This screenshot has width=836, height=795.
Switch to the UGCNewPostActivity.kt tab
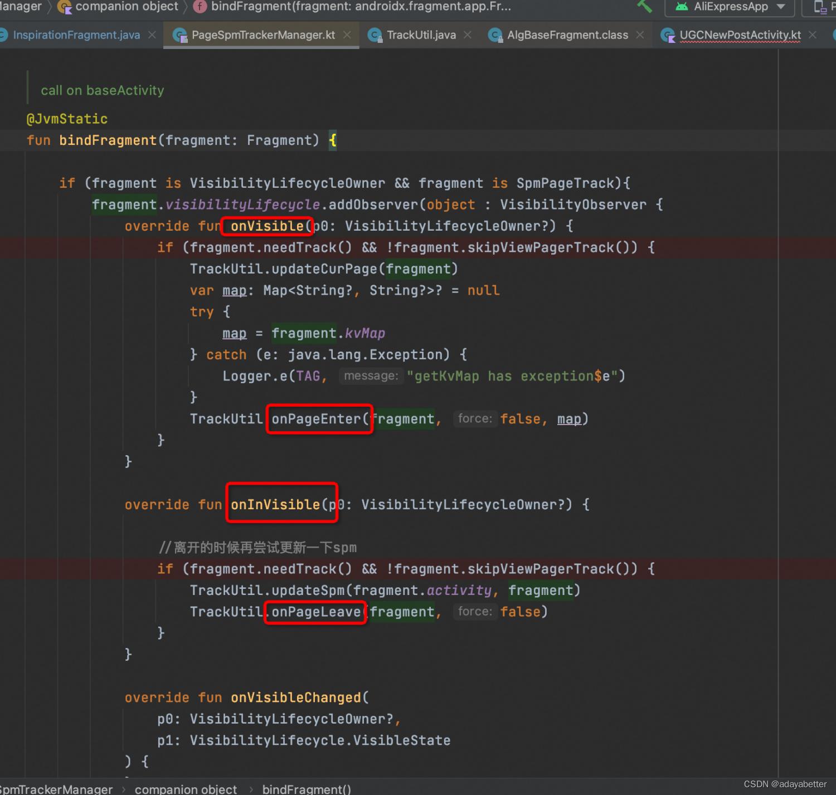click(x=740, y=35)
